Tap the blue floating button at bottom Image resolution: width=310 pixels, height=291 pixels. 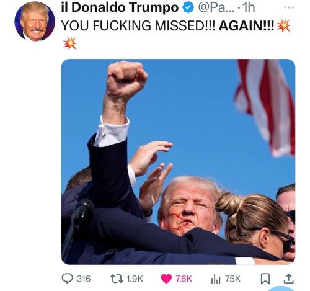coord(281,289)
